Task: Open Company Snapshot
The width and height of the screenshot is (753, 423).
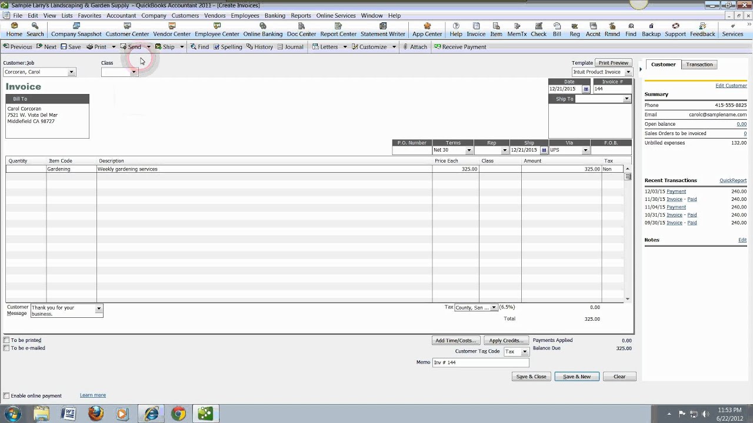Action: tap(76, 30)
